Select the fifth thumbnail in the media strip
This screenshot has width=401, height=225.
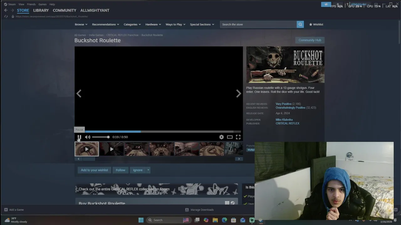click(x=187, y=149)
